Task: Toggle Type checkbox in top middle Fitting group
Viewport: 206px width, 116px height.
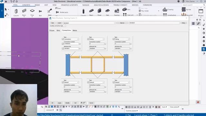Action: tap(88, 39)
